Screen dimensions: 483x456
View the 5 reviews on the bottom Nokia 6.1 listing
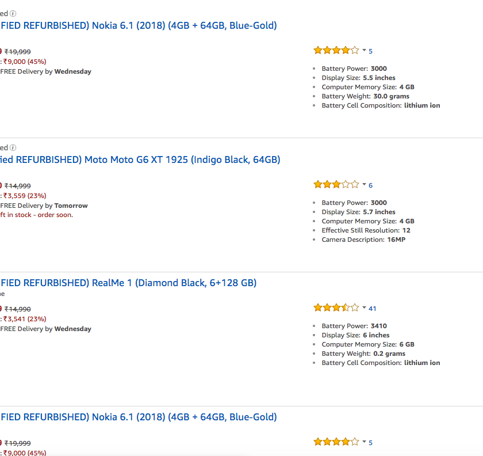click(371, 442)
